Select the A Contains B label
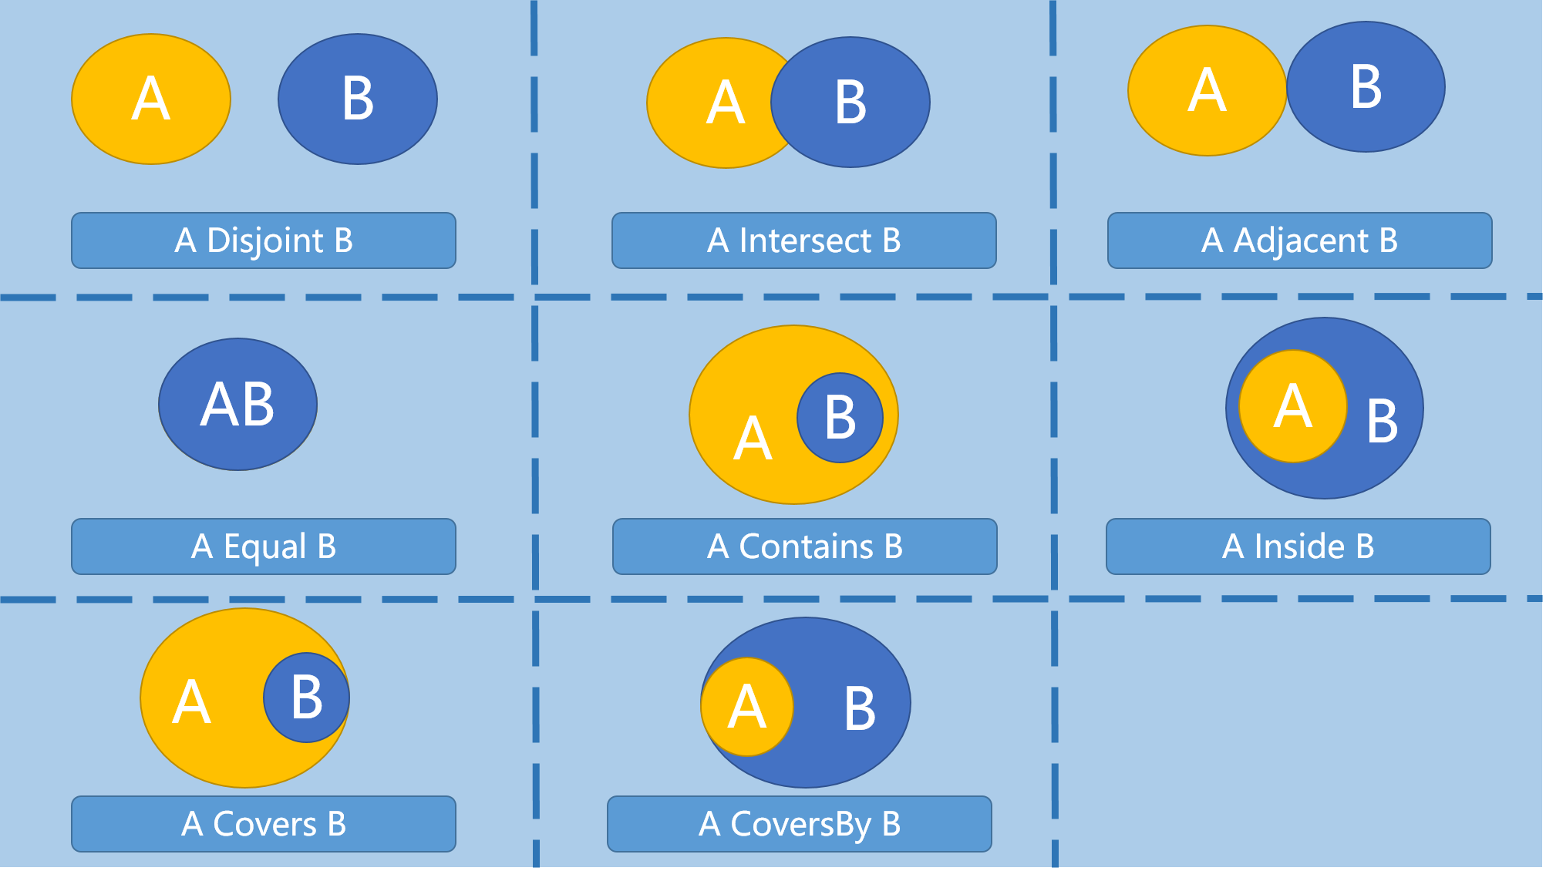The height and width of the screenshot is (871, 1546). (x=805, y=546)
